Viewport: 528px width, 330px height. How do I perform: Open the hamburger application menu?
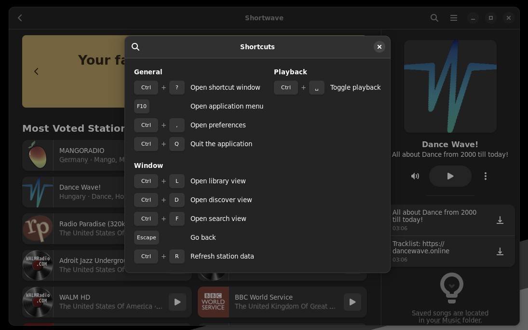pos(454,18)
